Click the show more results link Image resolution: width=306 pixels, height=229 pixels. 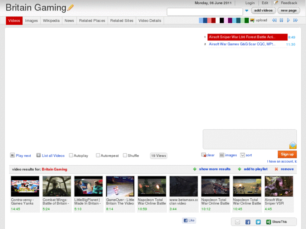pos(215,169)
